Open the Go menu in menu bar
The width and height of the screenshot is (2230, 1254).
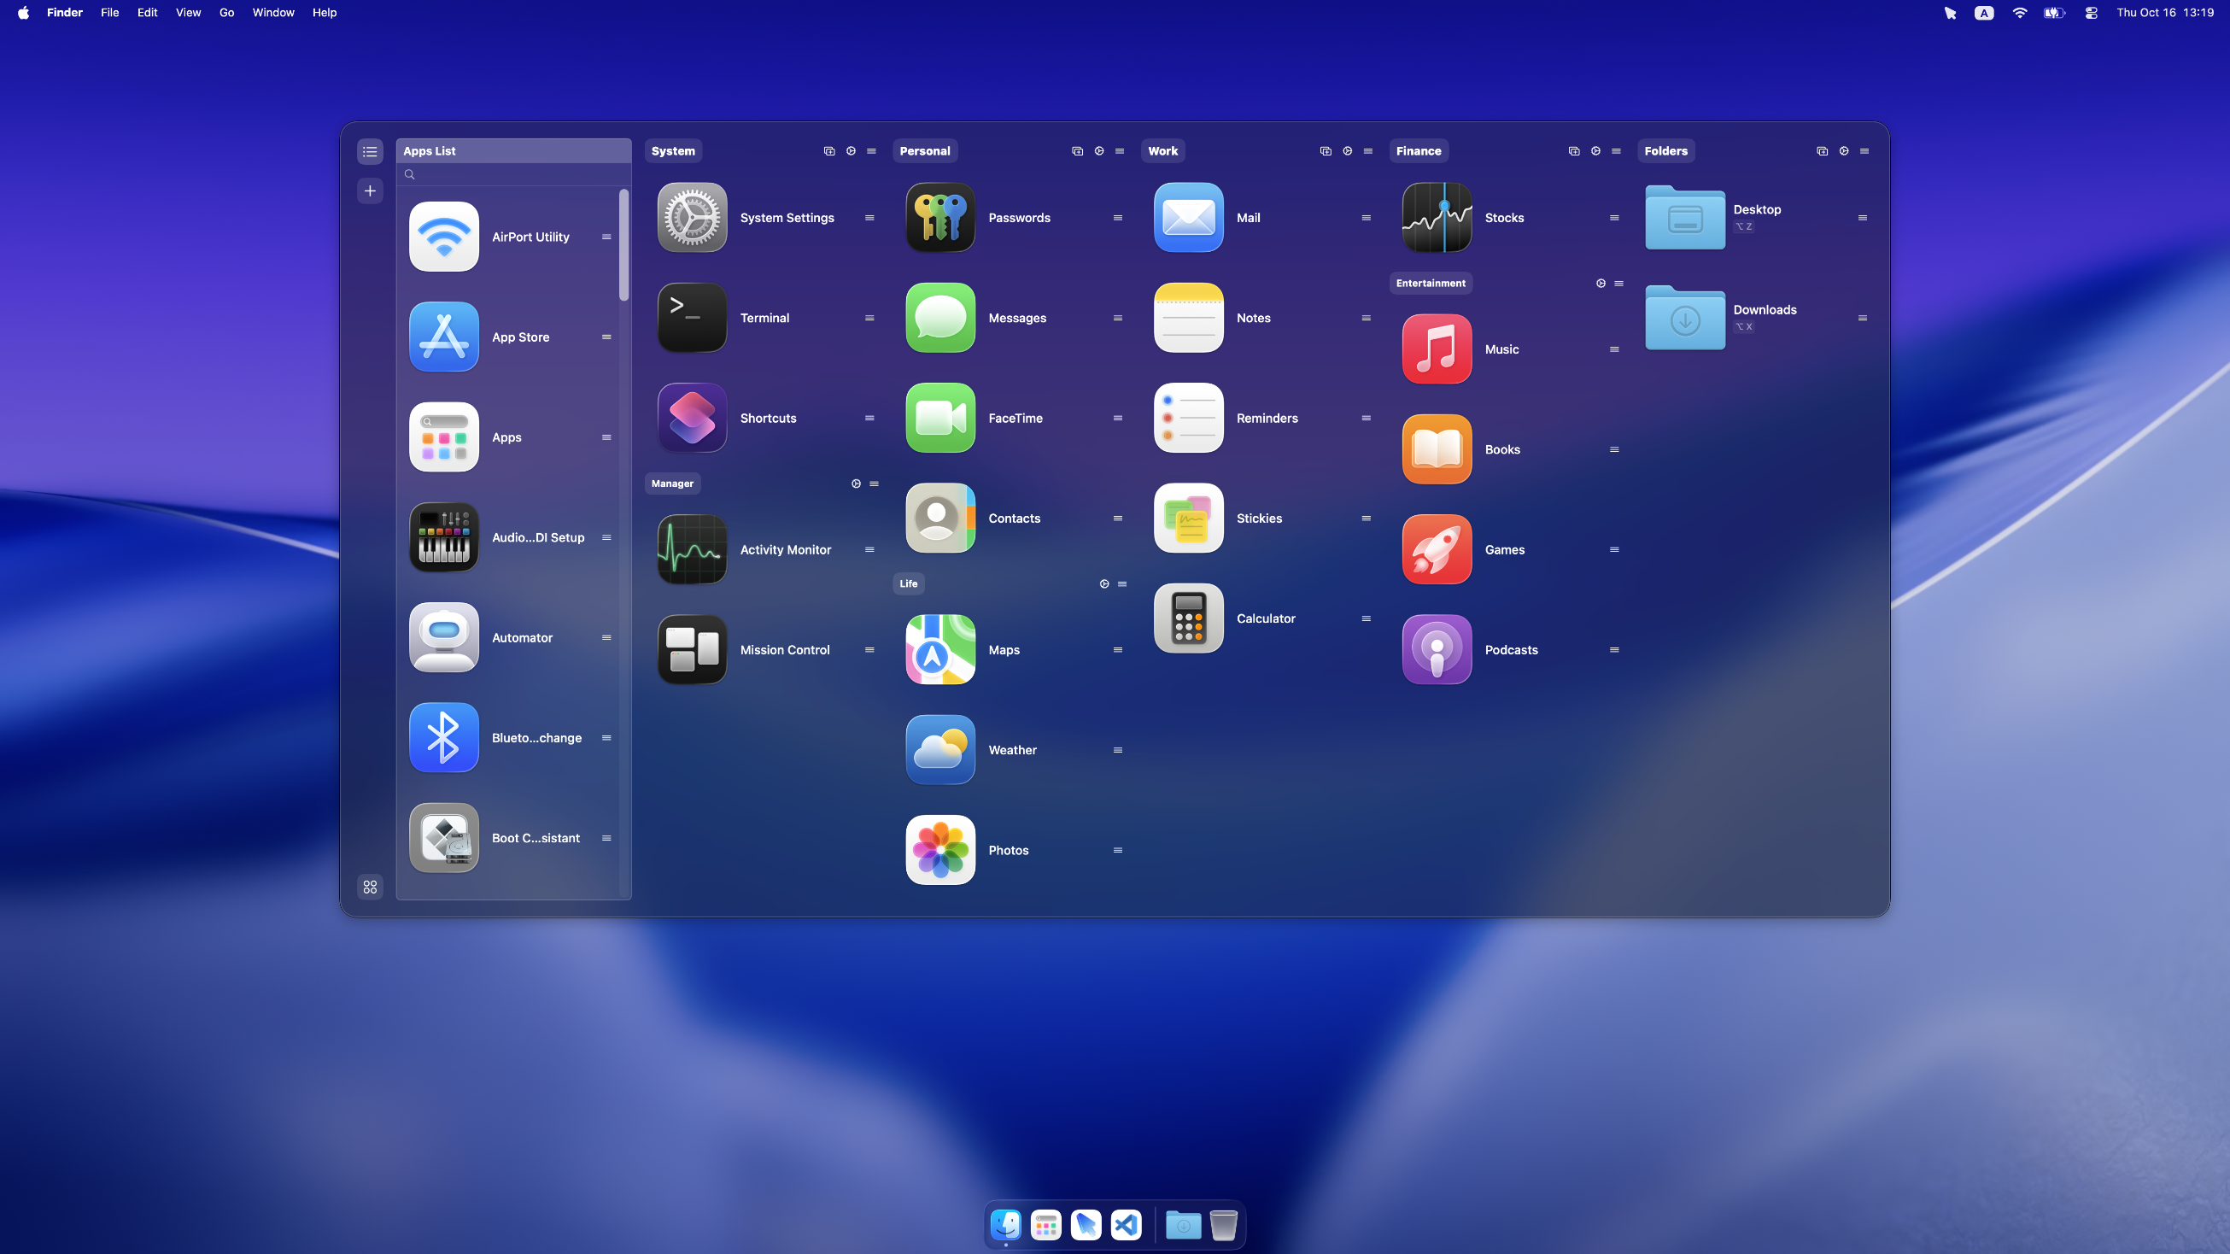tap(226, 12)
